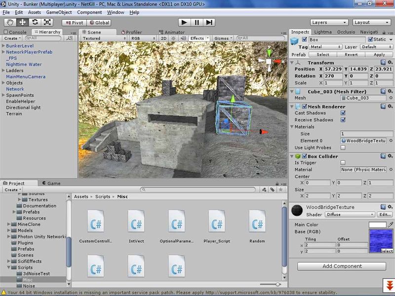
Task: Select the Scale tool
Action: [x=47, y=22]
